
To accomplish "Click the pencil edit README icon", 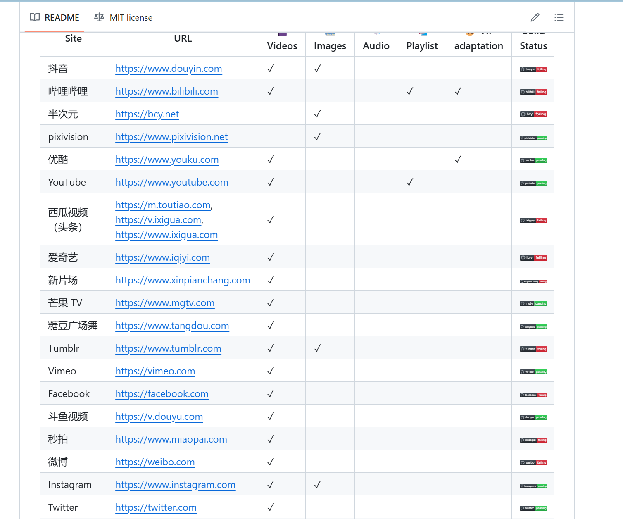I will (x=535, y=17).
